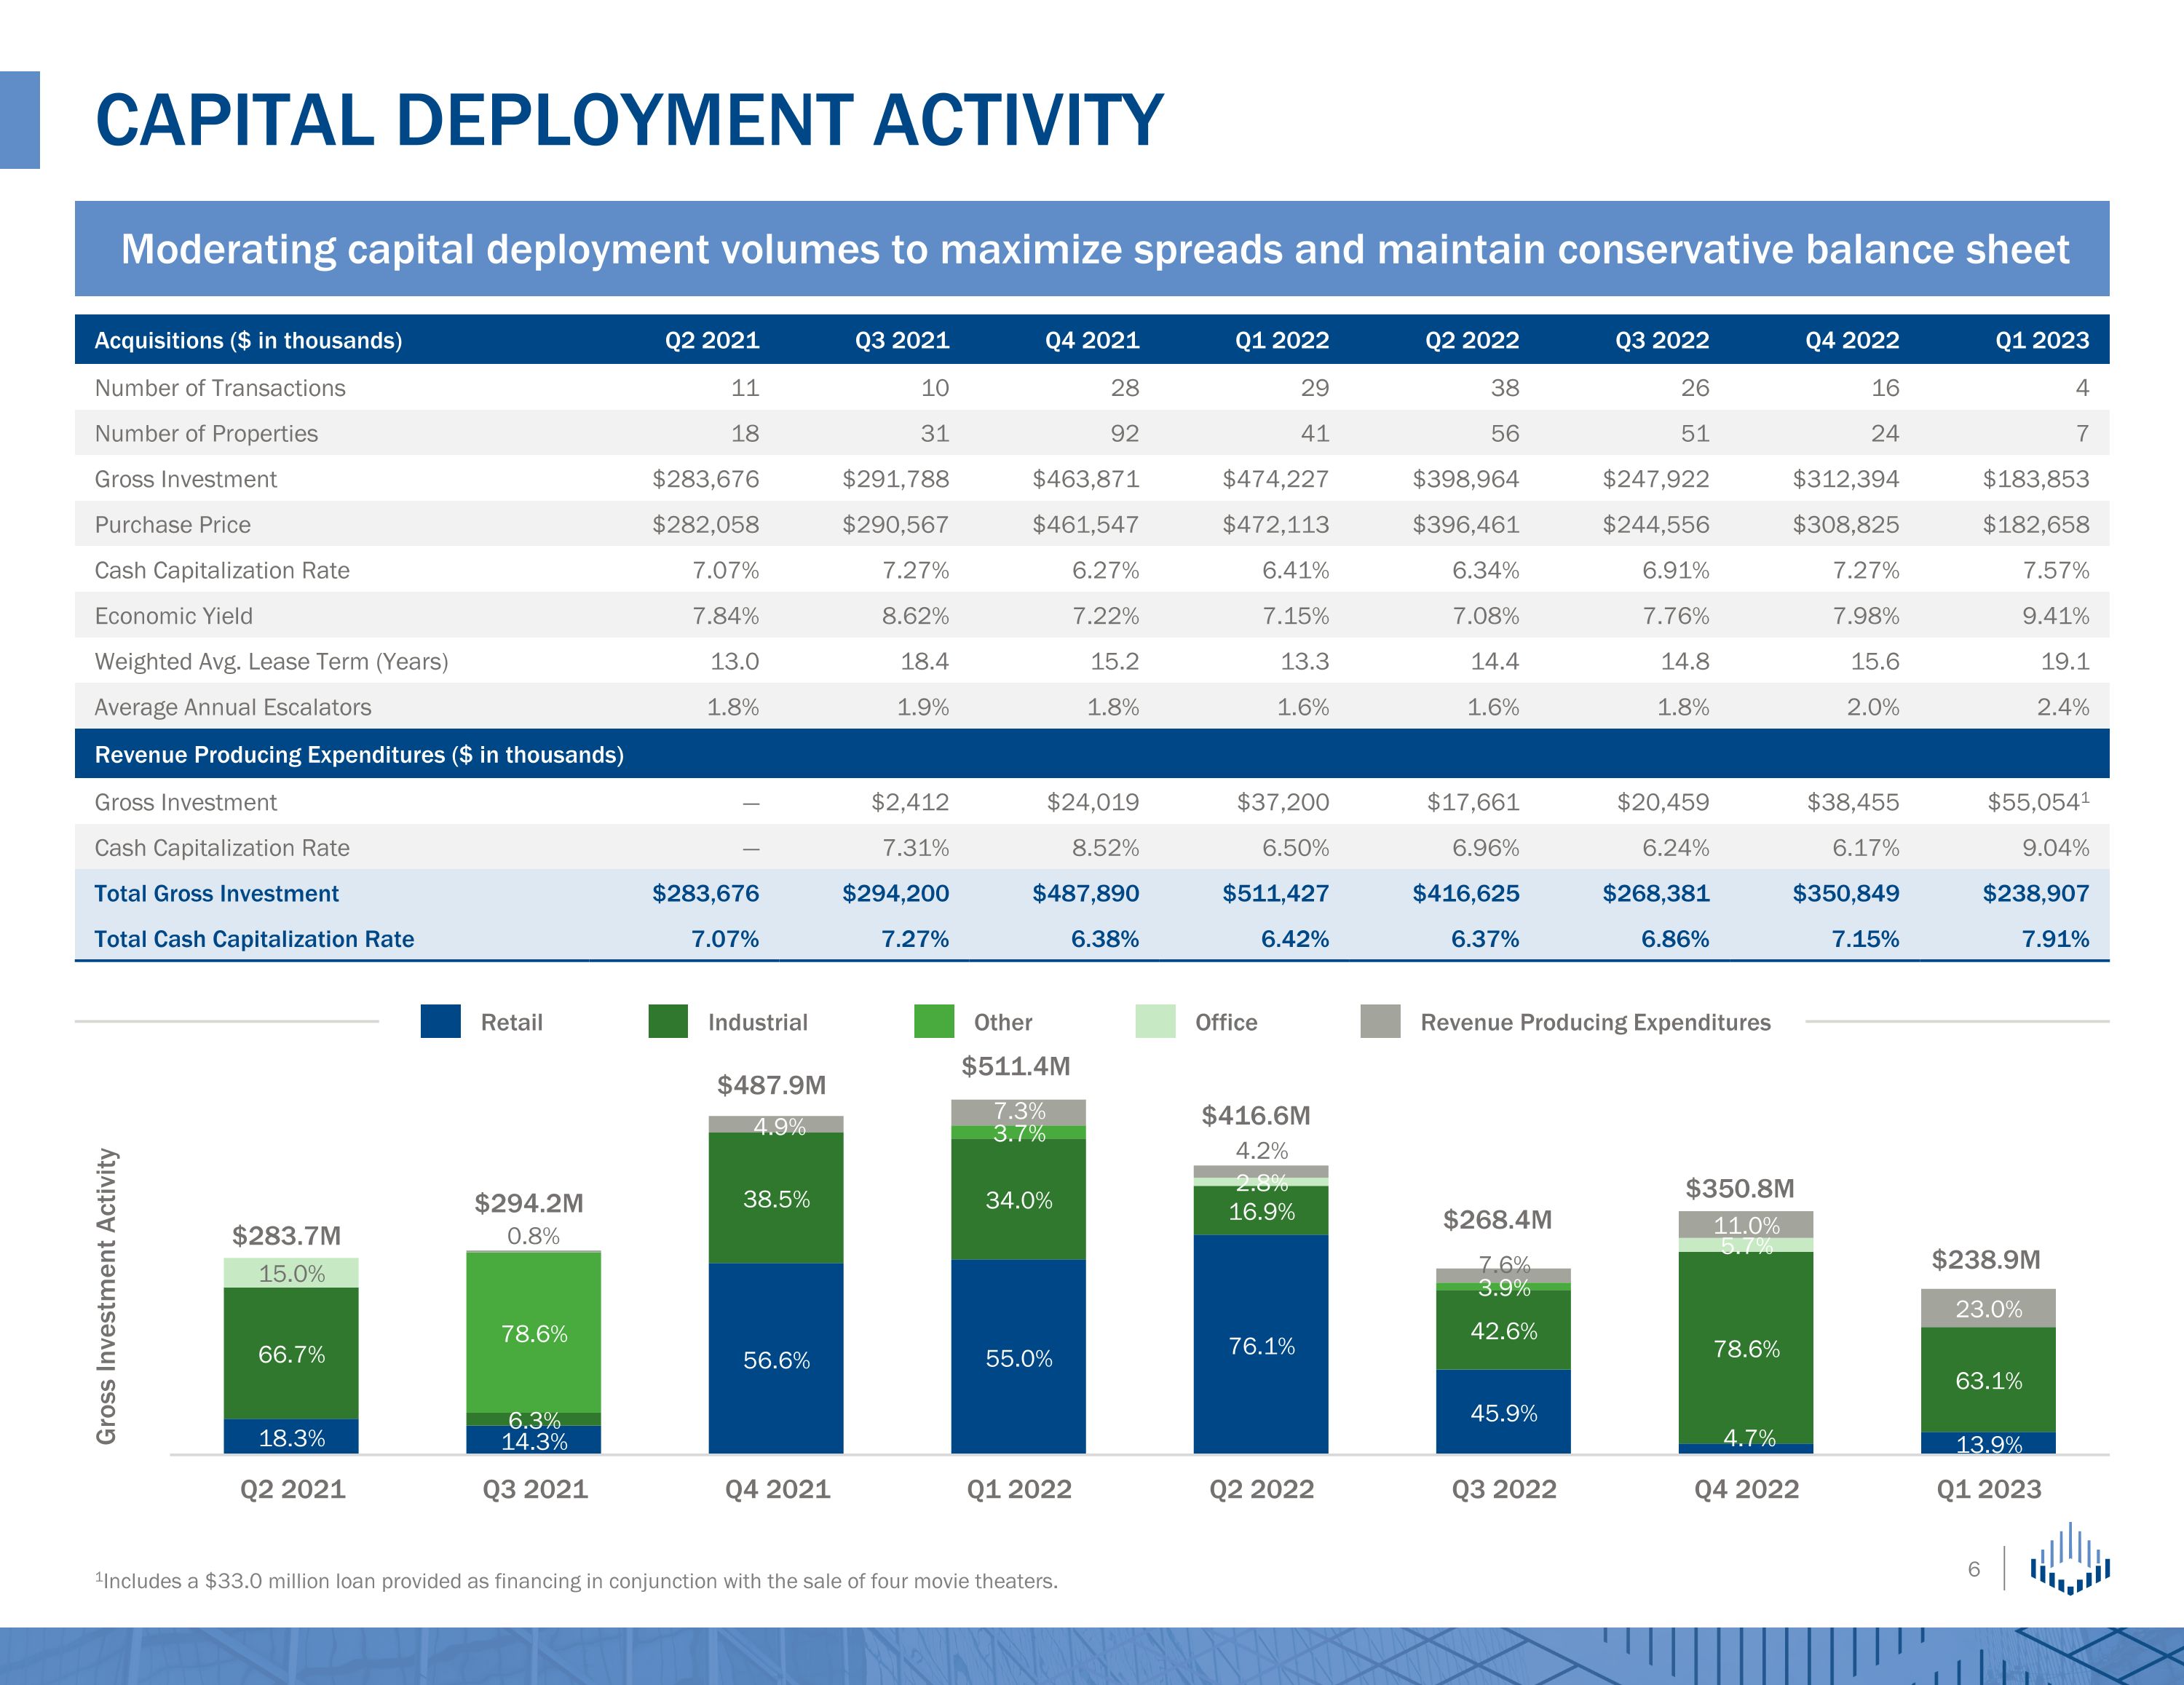This screenshot has height=1685, width=2184.
Task: Click the 78.6% Other segment in Q3 2021 bar
Action: (x=533, y=1333)
